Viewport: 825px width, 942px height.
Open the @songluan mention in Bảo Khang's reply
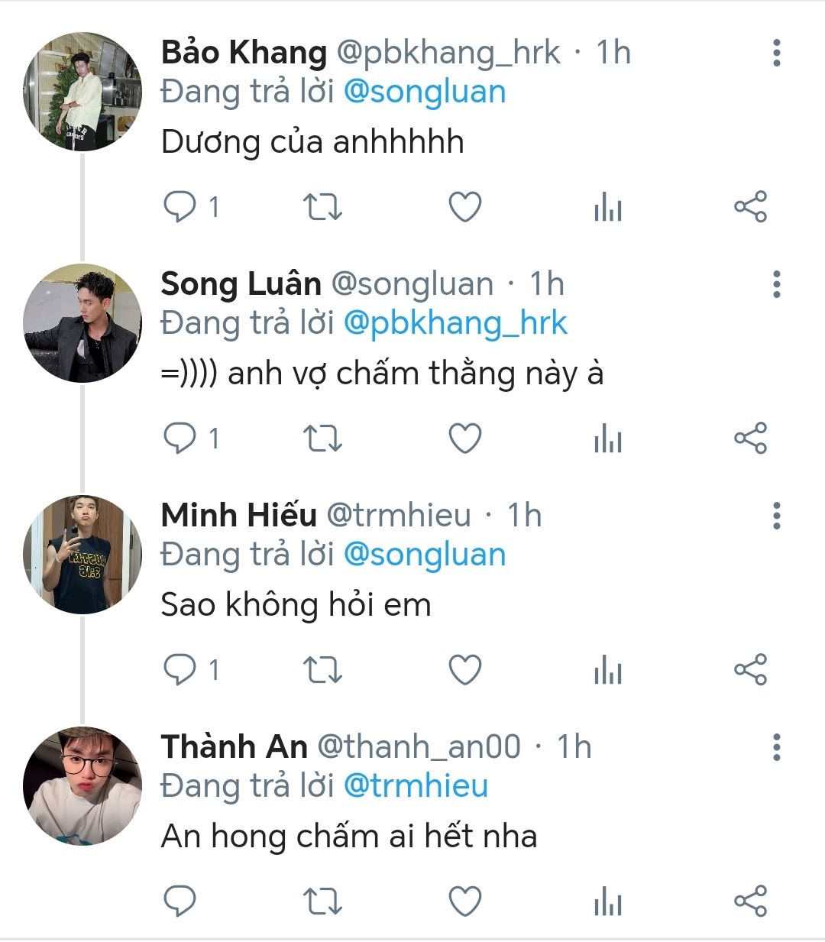click(x=425, y=92)
